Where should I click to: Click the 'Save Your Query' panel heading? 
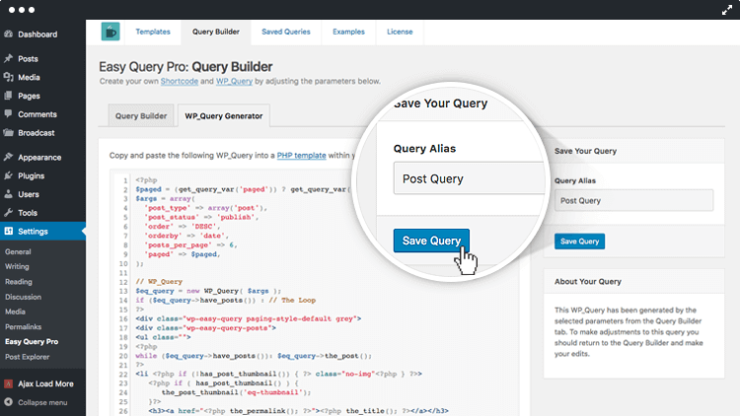(585, 151)
